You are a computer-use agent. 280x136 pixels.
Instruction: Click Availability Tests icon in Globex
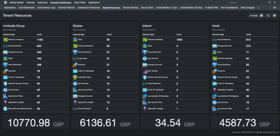75,77
